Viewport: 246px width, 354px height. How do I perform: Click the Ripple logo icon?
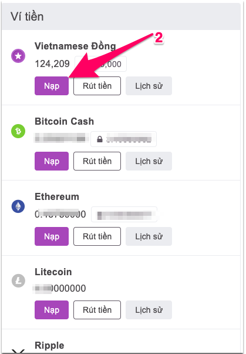(18, 351)
